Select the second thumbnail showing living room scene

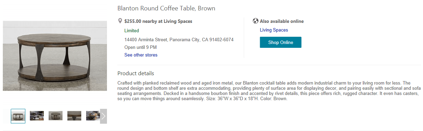(37, 116)
